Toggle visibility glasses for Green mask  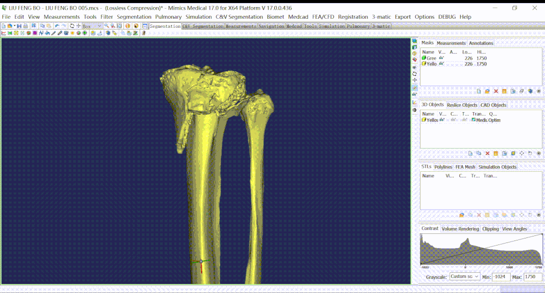pos(441,58)
